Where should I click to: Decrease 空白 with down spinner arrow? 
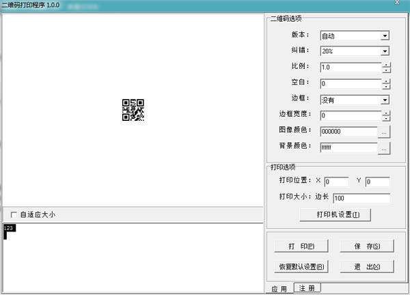click(386, 86)
